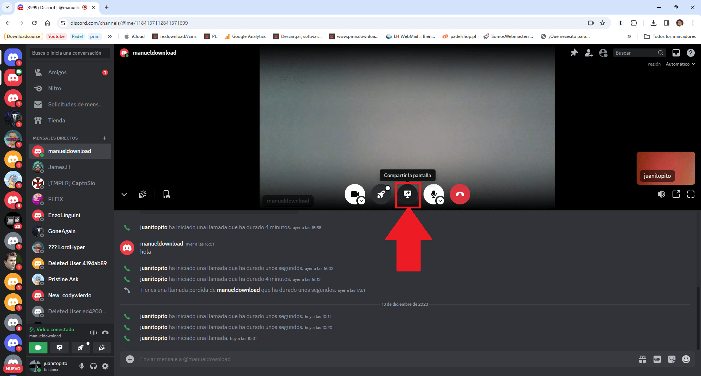
Task: Click the Discord home direct messages icon
Action: click(13, 57)
